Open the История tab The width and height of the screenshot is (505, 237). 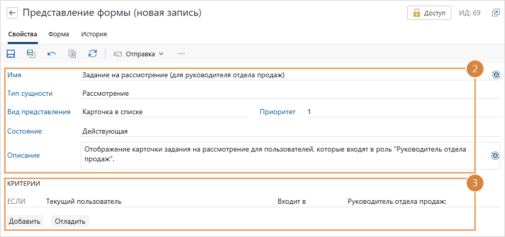point(94,34)
